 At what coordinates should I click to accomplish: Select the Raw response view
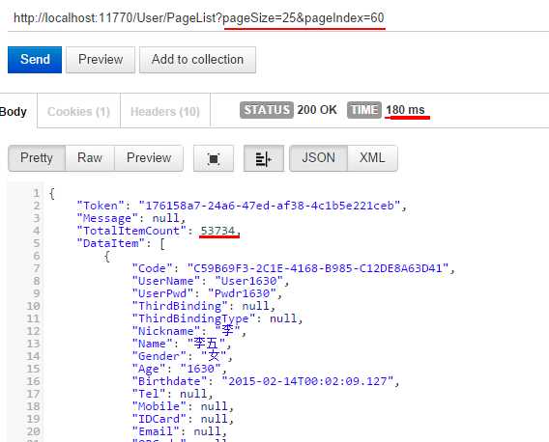90,158
